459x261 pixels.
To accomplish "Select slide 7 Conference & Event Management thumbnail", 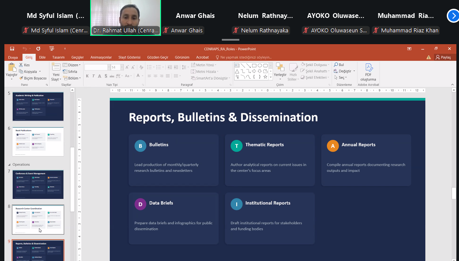I will [38, 184].
